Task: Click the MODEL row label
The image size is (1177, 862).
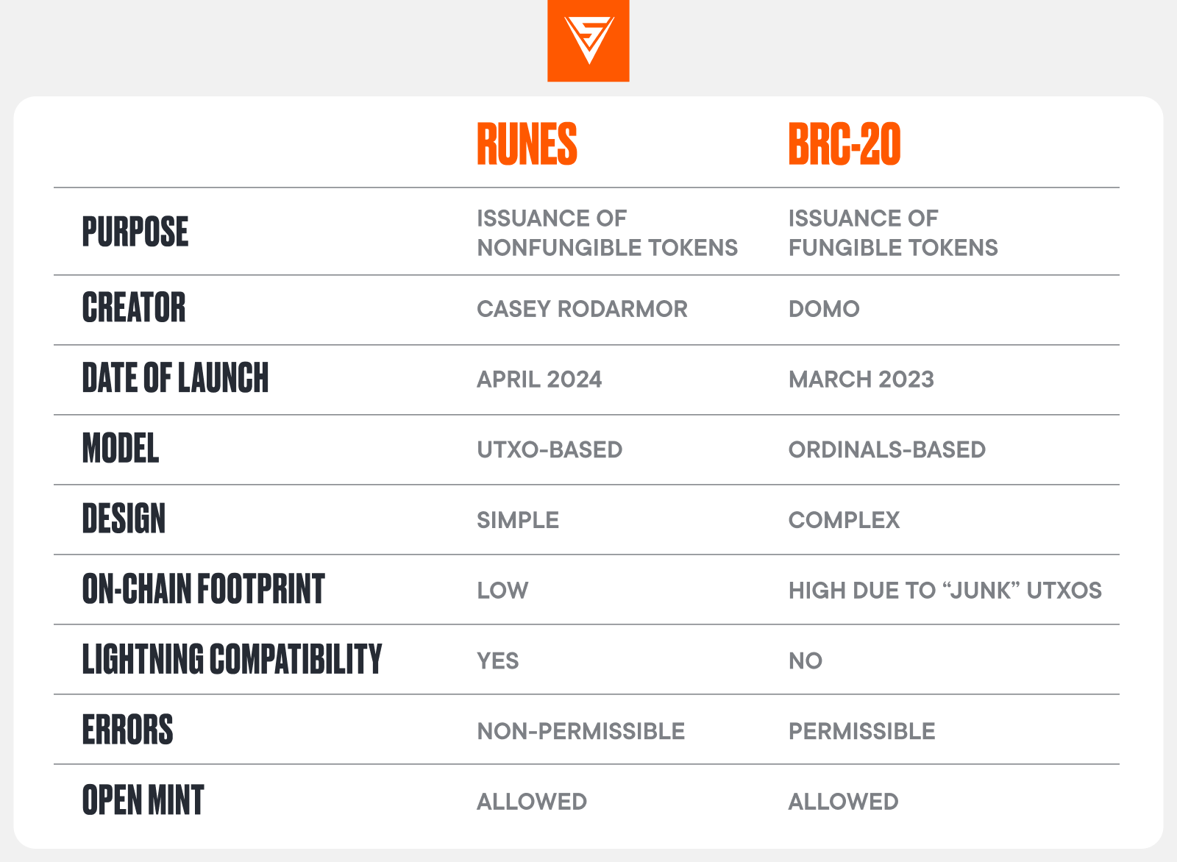Action: coord(121,448)
